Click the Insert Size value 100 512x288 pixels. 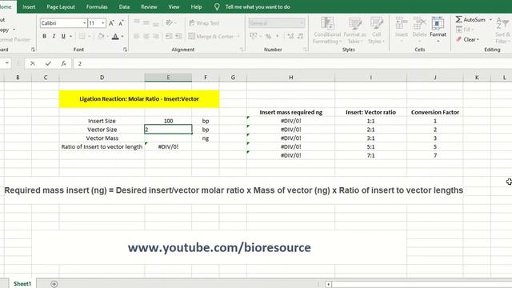coord(168,121)
